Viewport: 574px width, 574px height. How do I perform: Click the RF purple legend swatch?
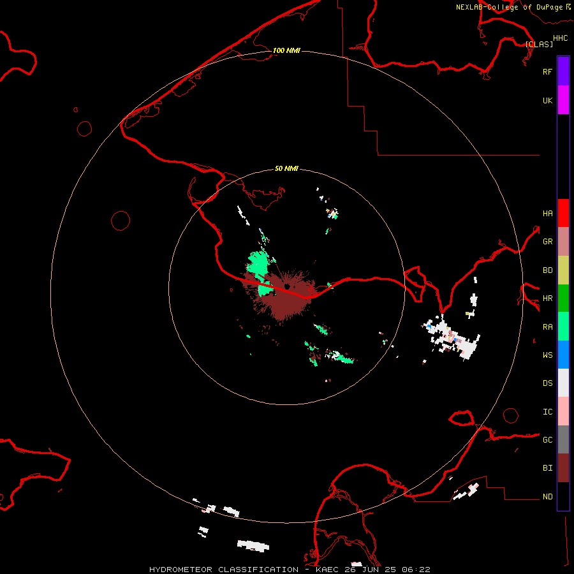point(563,71)
